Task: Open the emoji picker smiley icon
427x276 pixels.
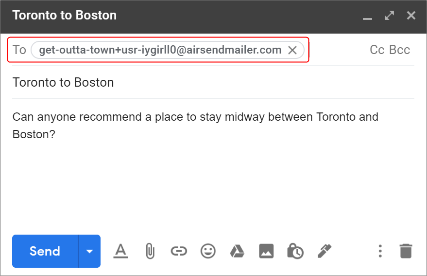Action: [208, 251]
